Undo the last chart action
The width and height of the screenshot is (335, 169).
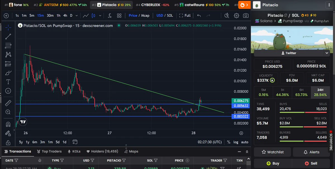(x=199, y=16)
